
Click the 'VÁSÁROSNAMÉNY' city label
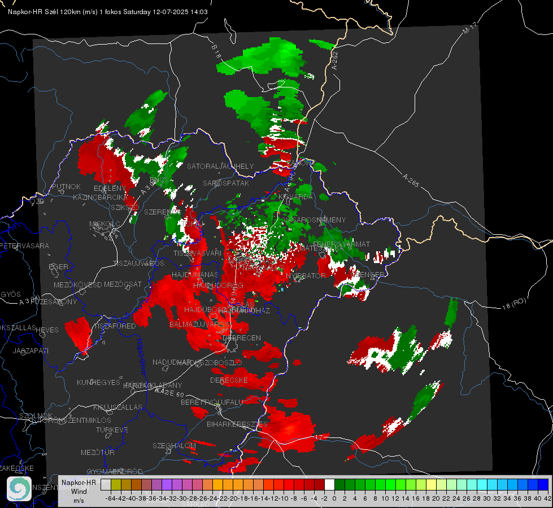[315, 220]
